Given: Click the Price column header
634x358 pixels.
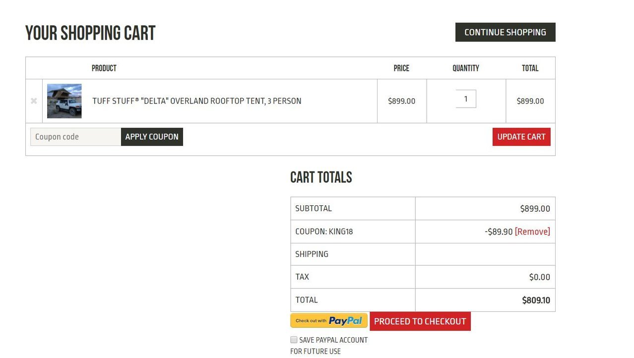Looking at the screenshot, I should coord(401,68).
